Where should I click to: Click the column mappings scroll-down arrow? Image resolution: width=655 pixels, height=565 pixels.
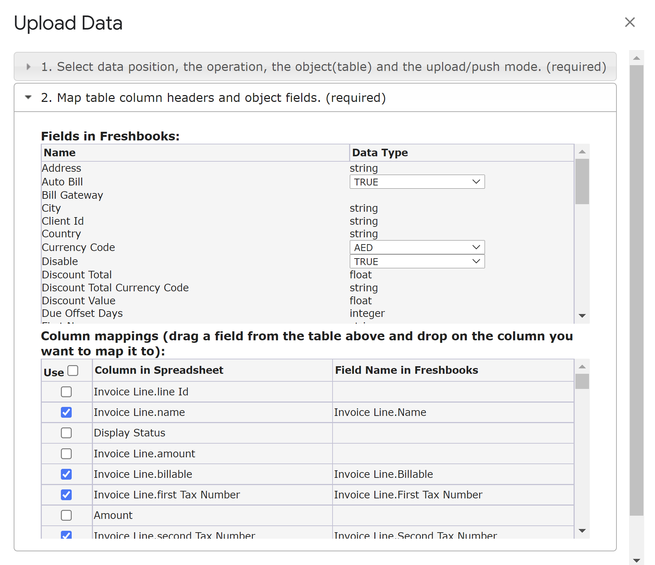pyautogui.click(x=582, y=531)
